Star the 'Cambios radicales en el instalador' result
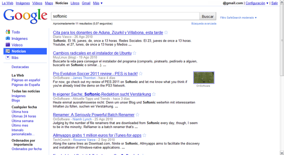Screen dimensions: 284x155 click(134, 53)
